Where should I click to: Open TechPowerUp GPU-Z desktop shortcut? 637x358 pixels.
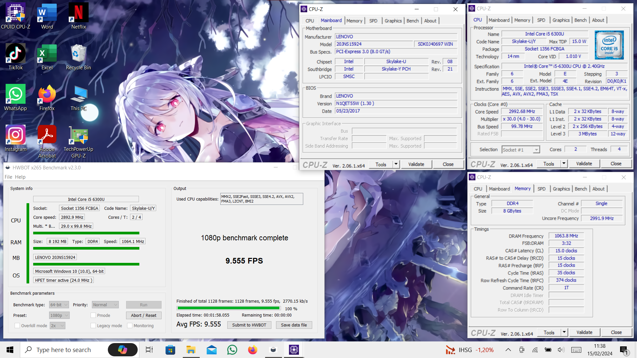point(79,142)
